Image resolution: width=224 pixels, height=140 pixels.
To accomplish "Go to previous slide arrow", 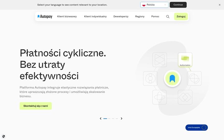I will point(100,119).
